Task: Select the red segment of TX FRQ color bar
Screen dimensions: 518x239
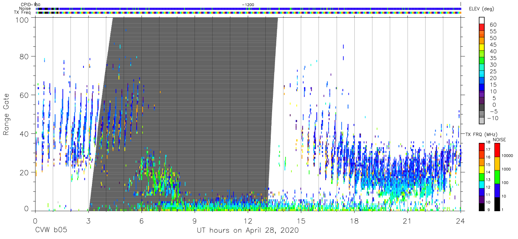Action: (481, 147)
